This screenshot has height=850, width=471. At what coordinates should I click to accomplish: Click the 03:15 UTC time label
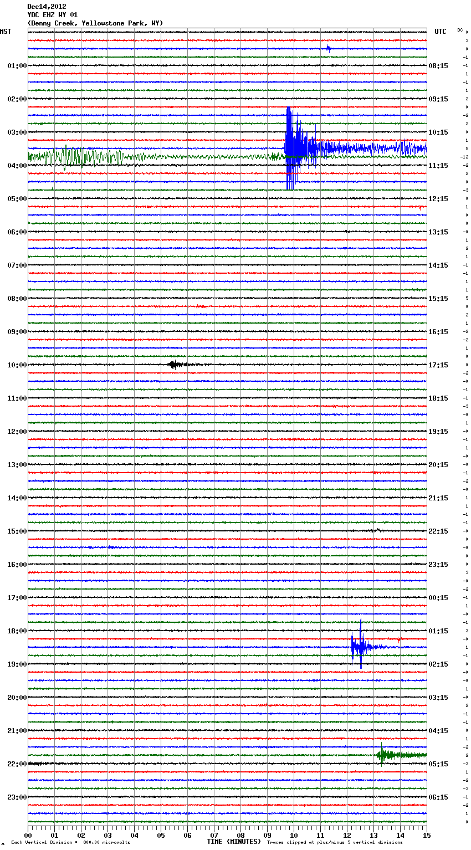[x=438, y=698]
